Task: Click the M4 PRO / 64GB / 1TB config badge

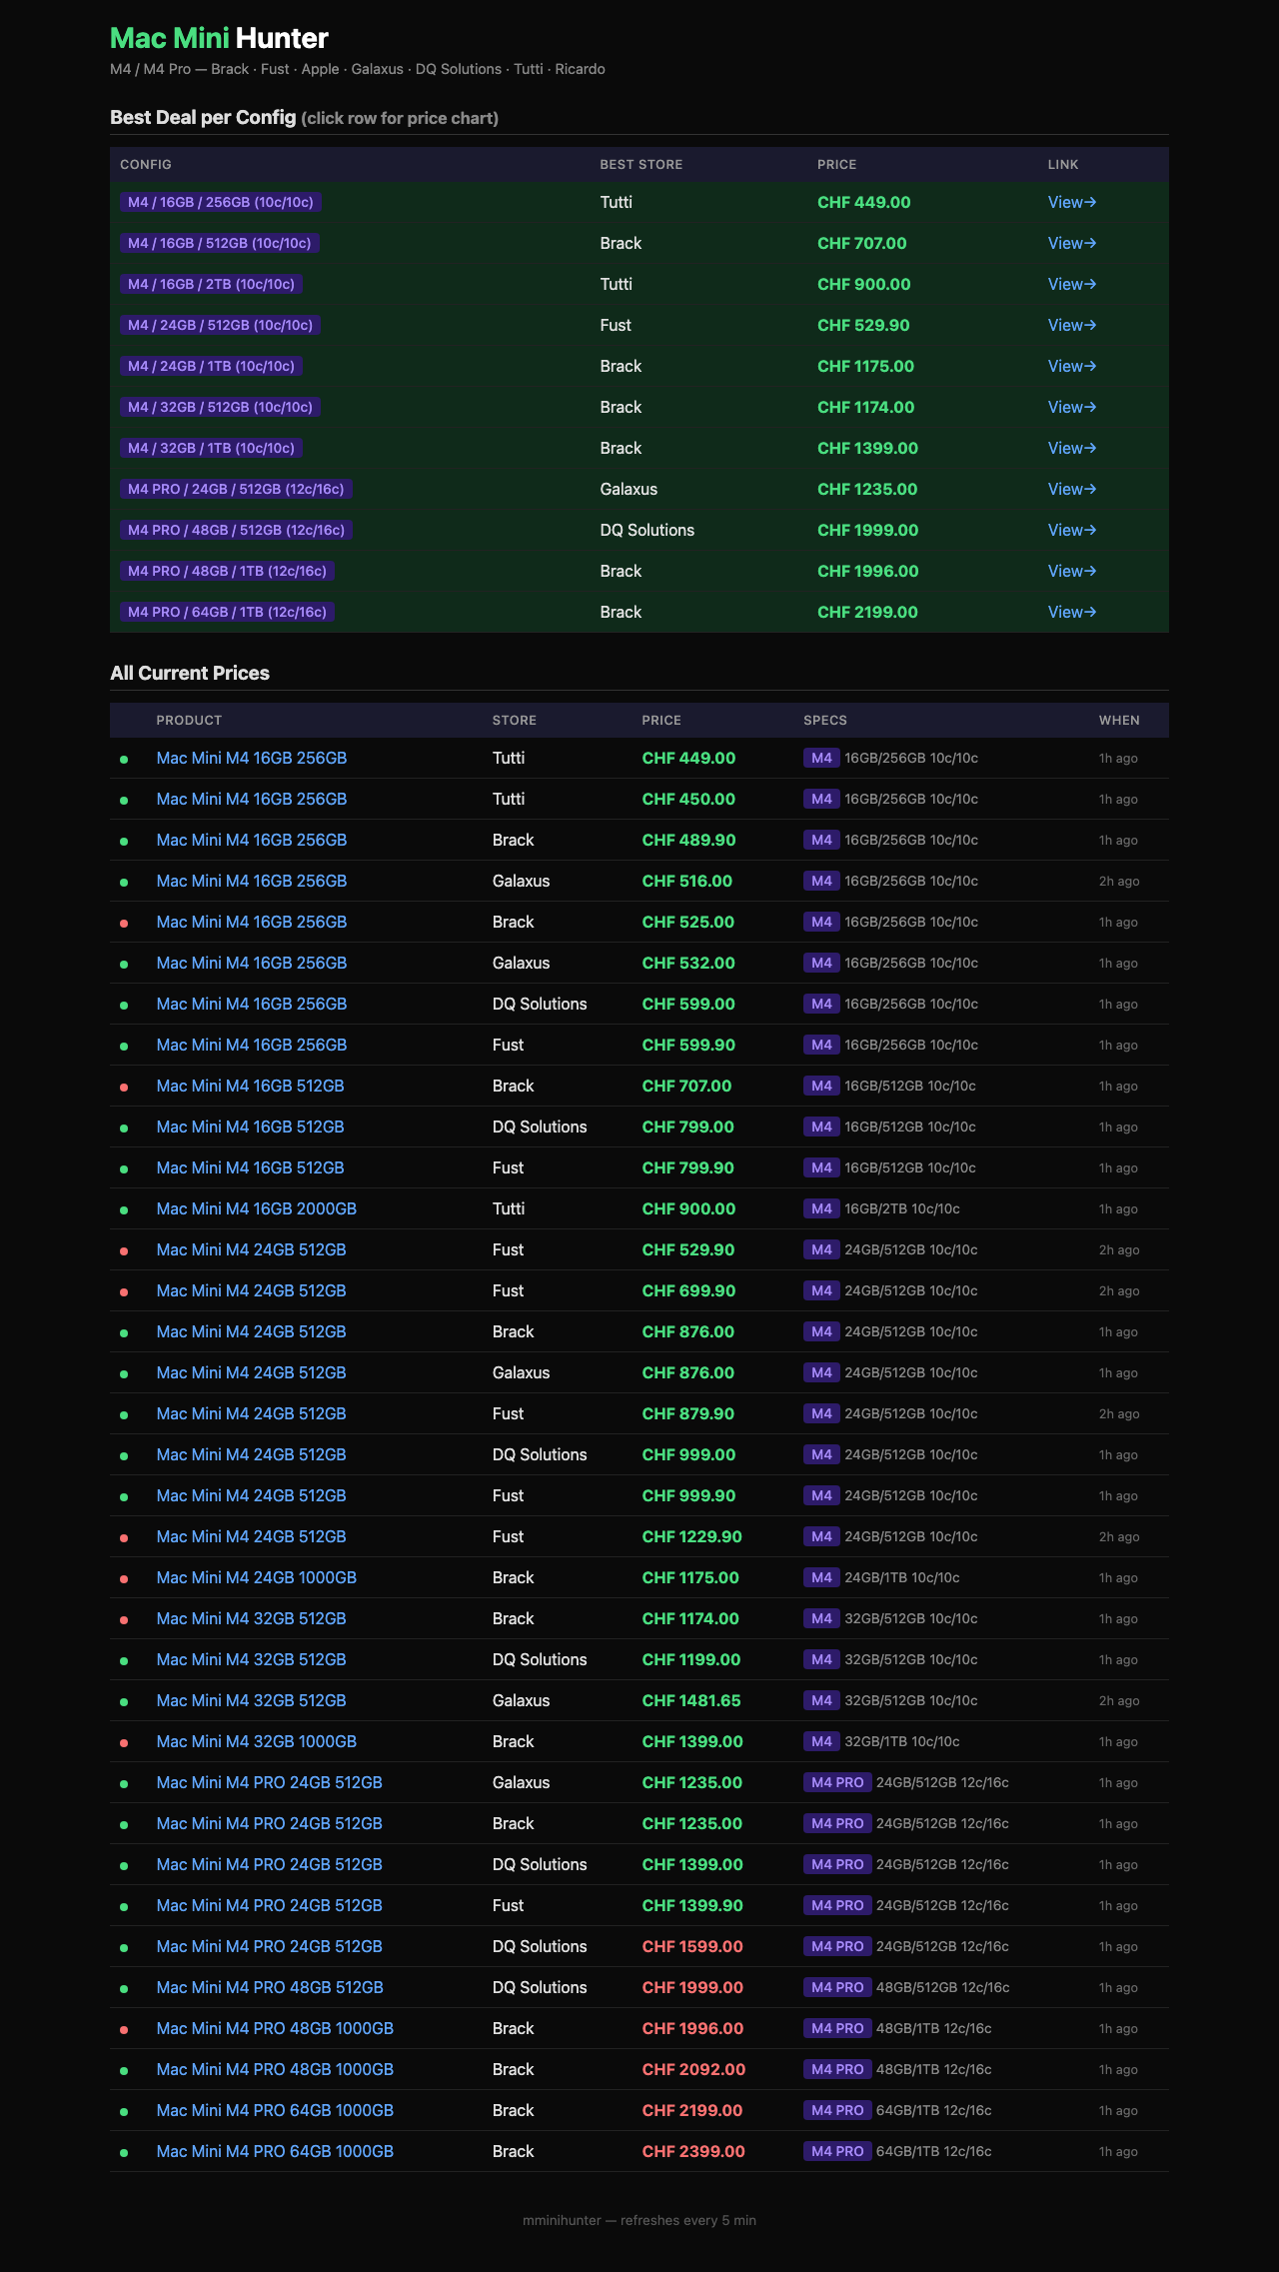Action: (x=228, y=612)
